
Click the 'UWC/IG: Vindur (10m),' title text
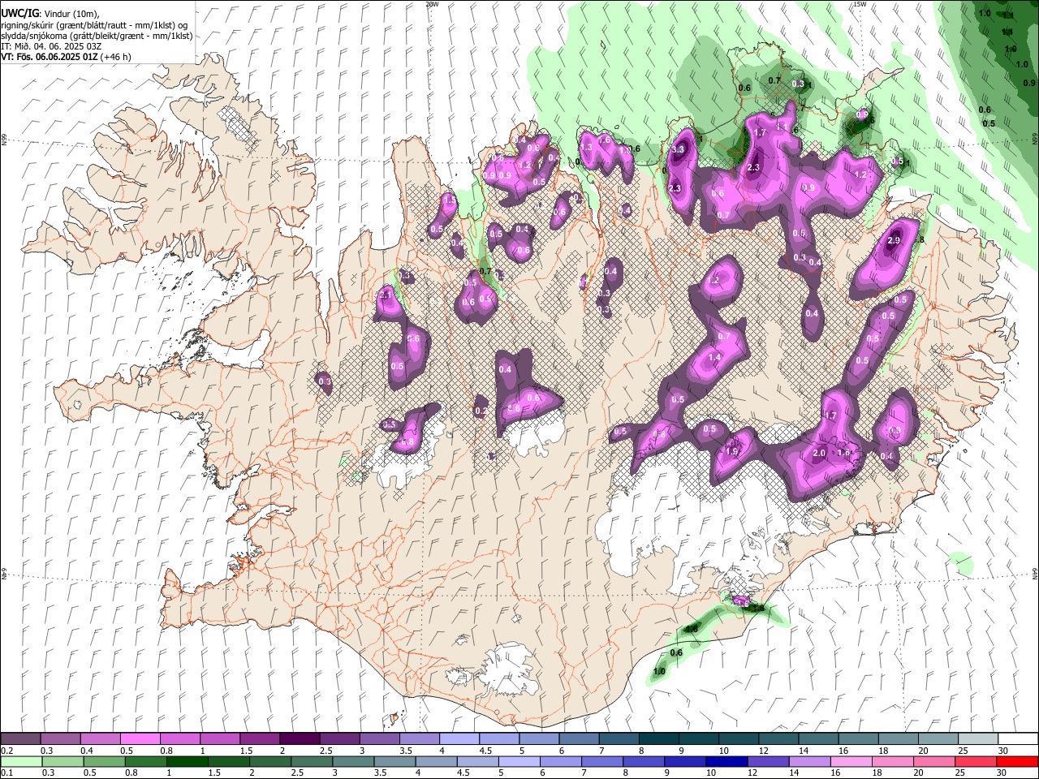point(50,13)
